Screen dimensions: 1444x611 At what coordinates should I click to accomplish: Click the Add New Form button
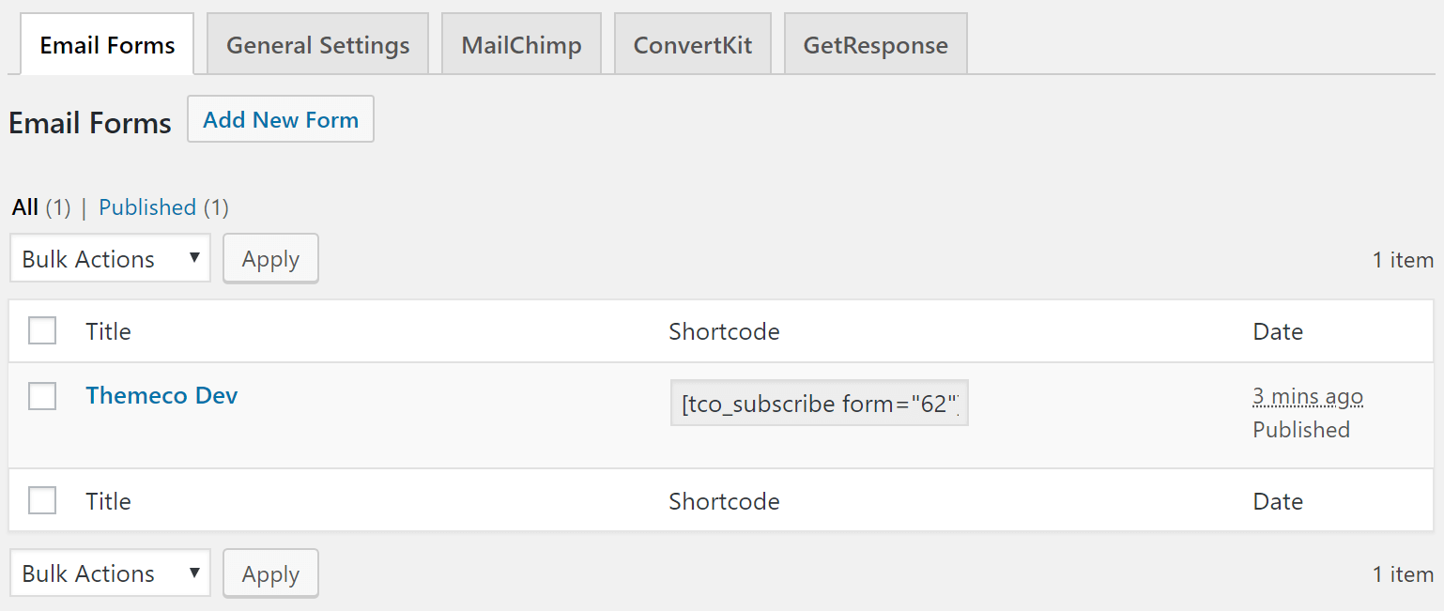click(x=280, y=119)
